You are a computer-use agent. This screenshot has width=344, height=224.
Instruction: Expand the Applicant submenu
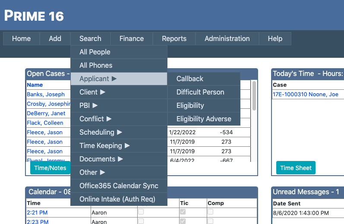point(119,79)
